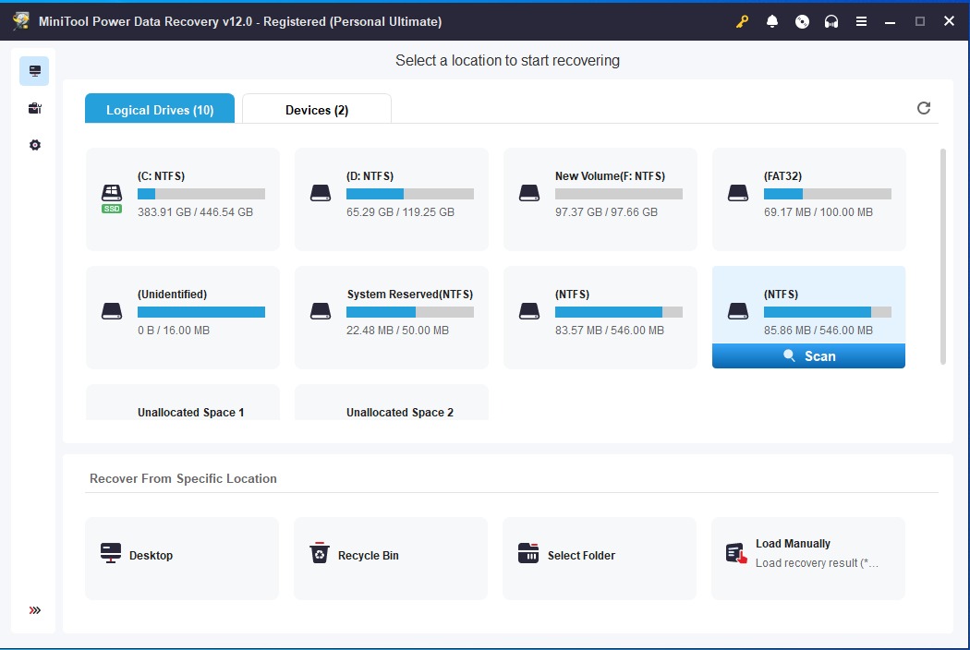The width and height of the screenshot is (970, 650).
Task: Click Recover From Specific Location heading
Action: 183,478
